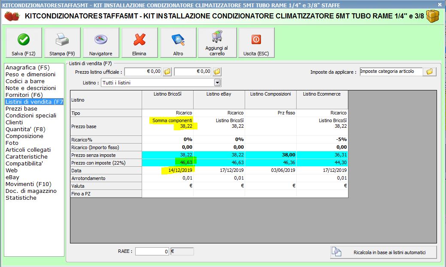The width and height of the screenshot is (446, 267).
Task: Click the Stampa (F9) printer button
Action: point(62,42)
